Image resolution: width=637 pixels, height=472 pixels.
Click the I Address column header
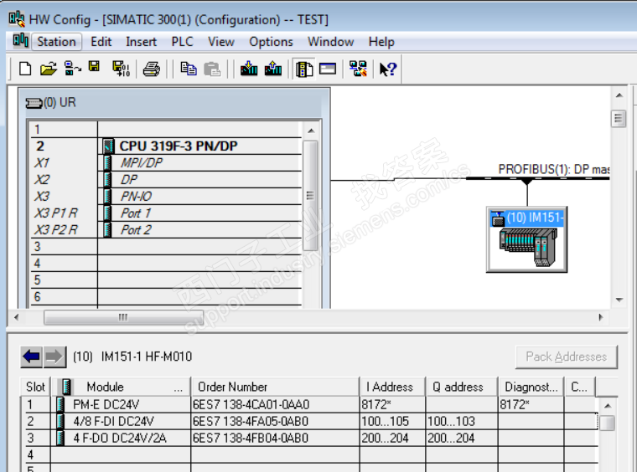coord(393,387)
